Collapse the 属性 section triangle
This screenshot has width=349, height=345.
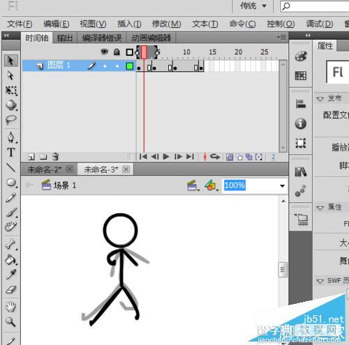pos(320,208)
